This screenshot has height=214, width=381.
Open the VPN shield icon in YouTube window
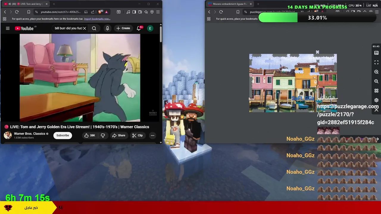coord(152,12)
